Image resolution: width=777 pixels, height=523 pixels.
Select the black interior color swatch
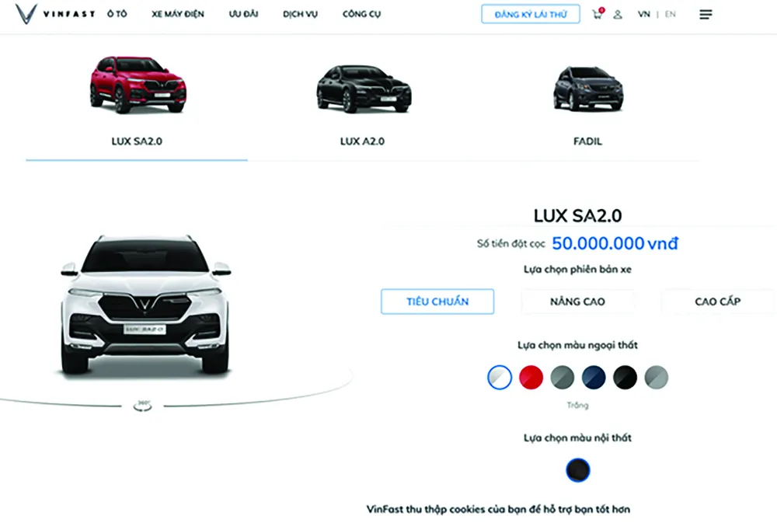(x=578, y=470)
